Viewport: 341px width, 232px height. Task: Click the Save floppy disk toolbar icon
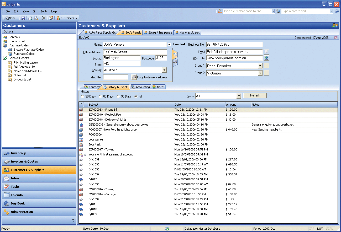click(x=23, y=18)
